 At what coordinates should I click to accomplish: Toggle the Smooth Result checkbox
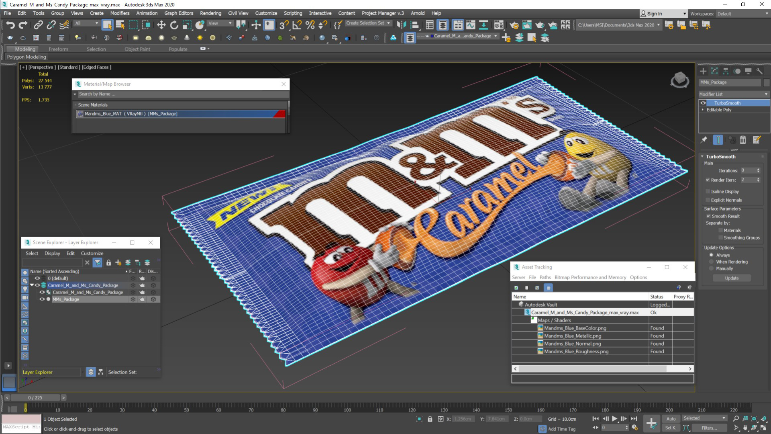point(708,216)
